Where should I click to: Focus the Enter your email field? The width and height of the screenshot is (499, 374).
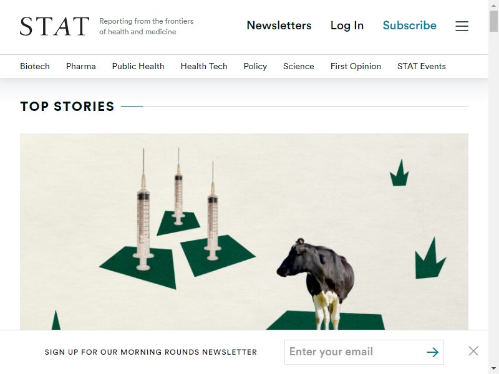[355, 352]
